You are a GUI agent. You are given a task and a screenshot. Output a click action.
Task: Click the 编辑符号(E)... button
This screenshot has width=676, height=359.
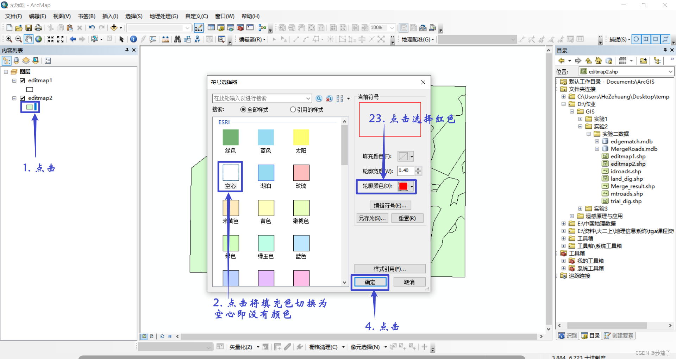click(390, 205)
